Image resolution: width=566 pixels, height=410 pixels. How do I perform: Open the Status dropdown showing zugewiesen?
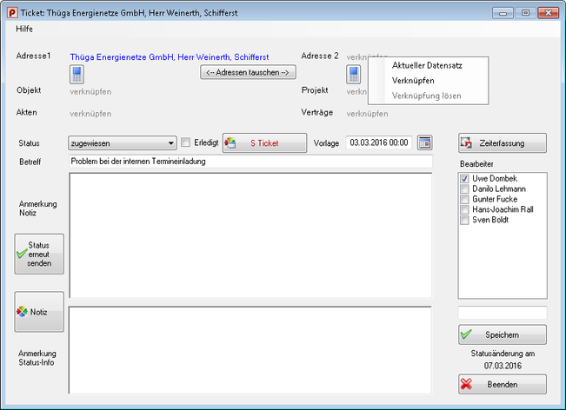(x=123, y=143)
